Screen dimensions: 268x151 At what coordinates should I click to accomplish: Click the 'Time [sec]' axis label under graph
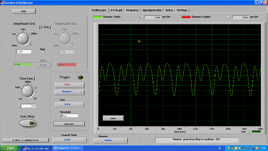180,132
